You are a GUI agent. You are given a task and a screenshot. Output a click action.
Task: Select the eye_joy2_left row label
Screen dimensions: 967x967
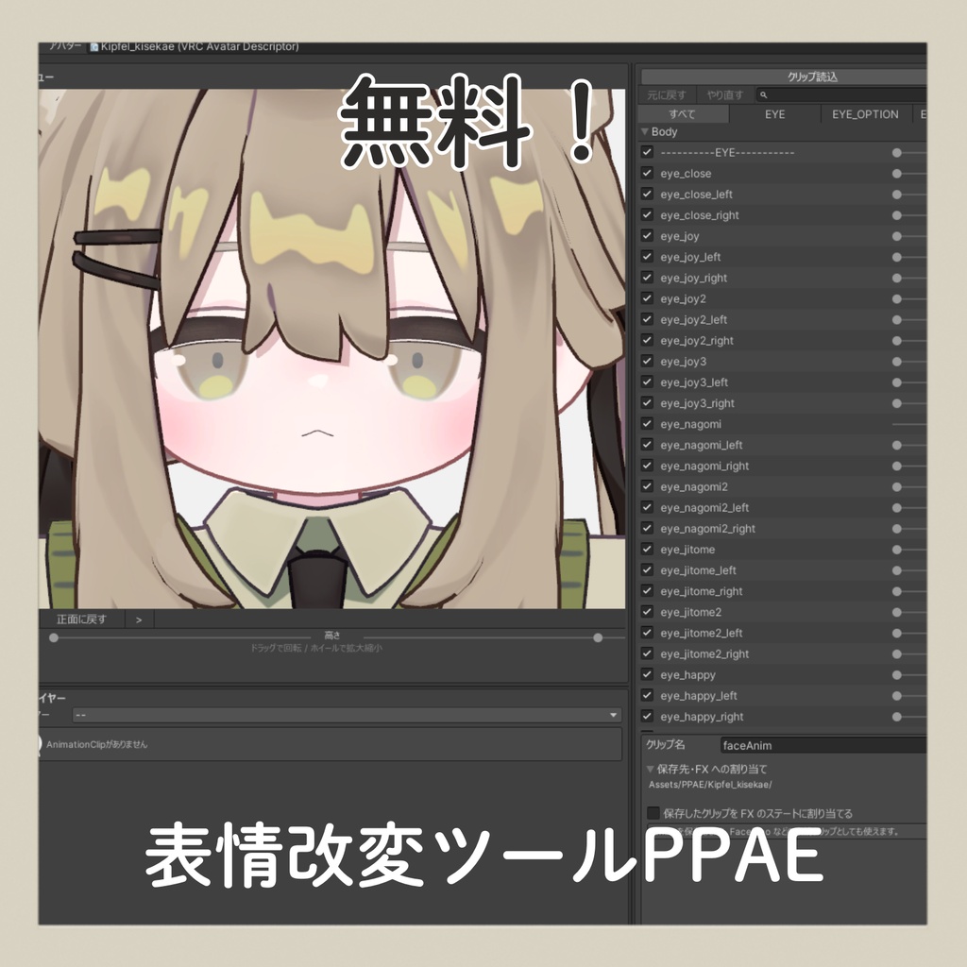click(x=694, y=319)
